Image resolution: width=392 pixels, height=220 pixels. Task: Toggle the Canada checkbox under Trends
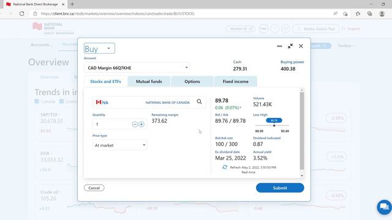[37, 101]
